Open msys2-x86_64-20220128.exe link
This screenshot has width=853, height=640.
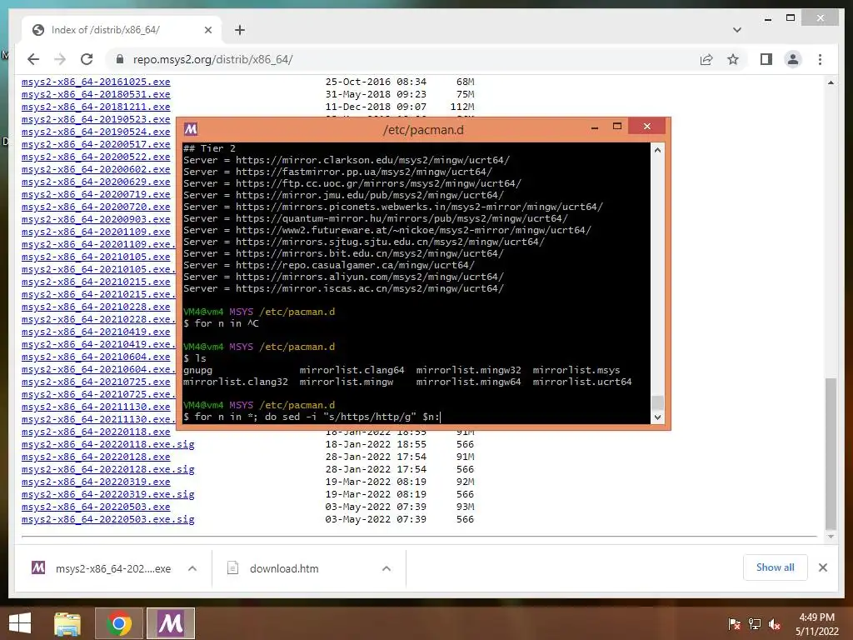tap(96, 457)
